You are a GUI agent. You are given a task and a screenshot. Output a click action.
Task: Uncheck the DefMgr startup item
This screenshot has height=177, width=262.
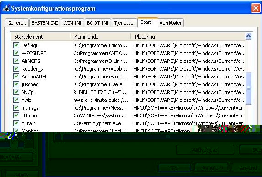(16, 45)
